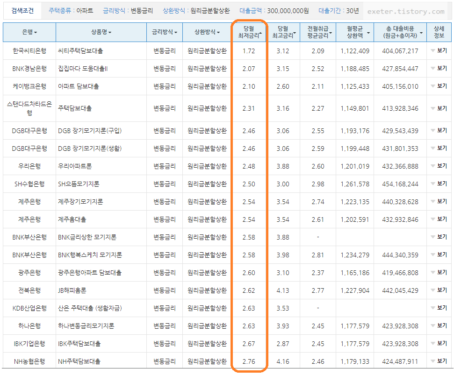
Task: Click the triangle icon in the 한국씨티은행 row
Action: 433,50
